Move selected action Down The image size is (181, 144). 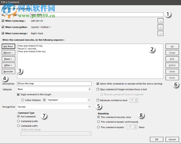click(172, 53)
